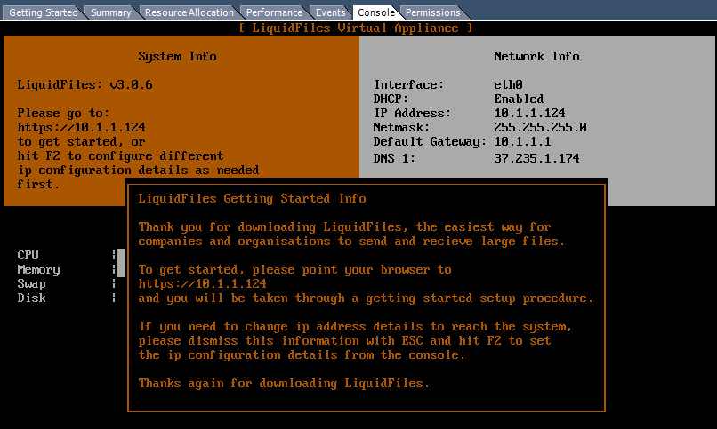Select the Console tab
Viewport: 717px width, 429px height.
tap(376, 12)
